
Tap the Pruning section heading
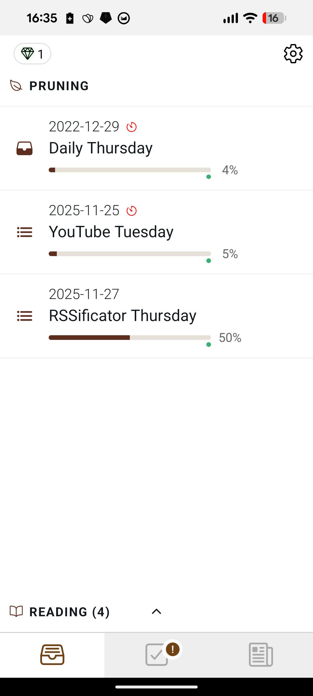(59, 86)
